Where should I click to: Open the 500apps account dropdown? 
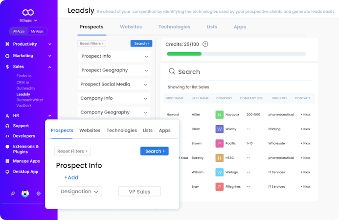click(x=28, y=21)
